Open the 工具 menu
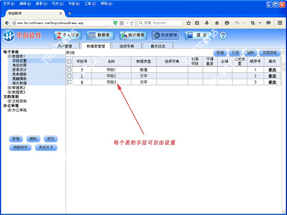 [90, 4]
